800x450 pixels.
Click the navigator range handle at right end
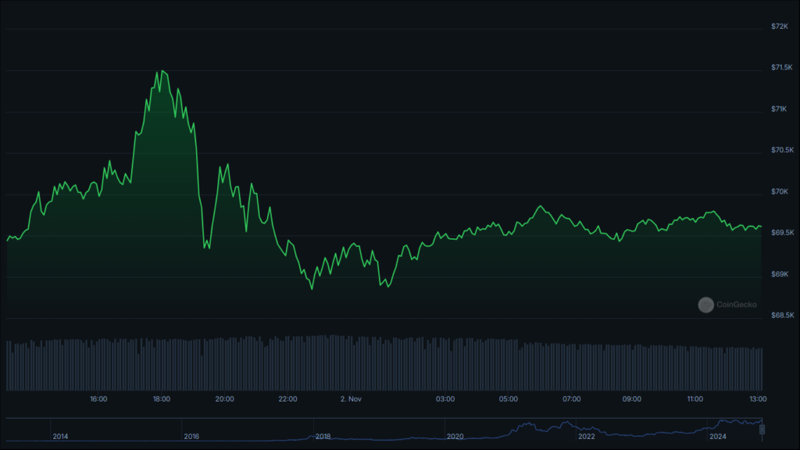(762, 430)
